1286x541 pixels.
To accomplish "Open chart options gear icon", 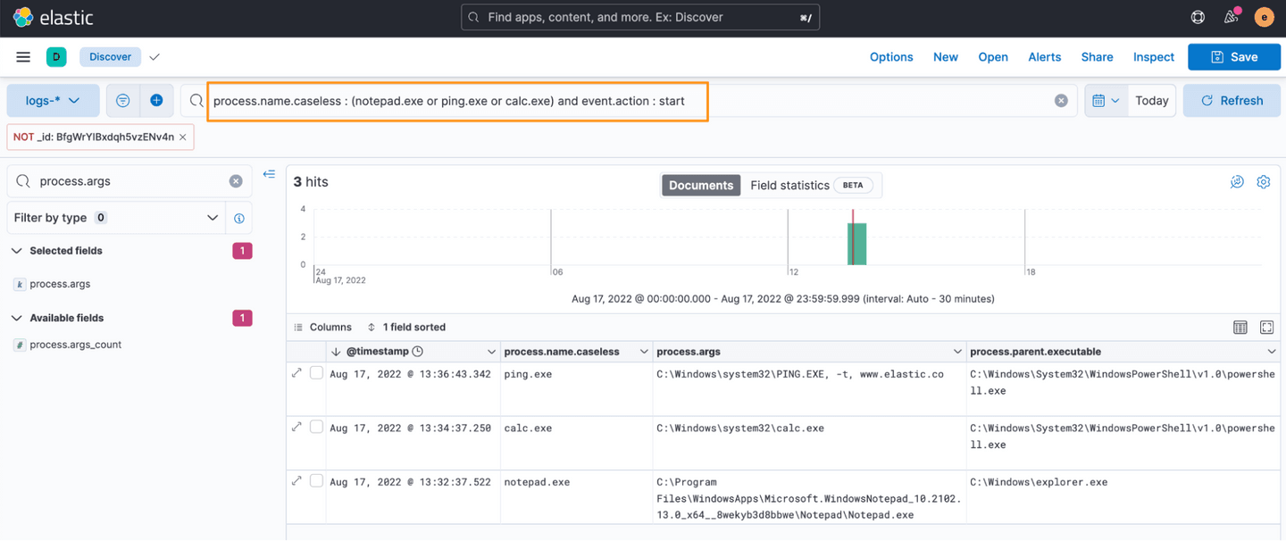I will (x=1263, y=182).
